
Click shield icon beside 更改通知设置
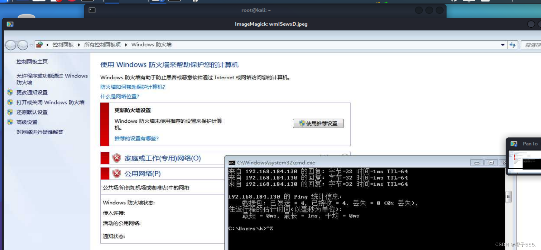tap(10, 92)
